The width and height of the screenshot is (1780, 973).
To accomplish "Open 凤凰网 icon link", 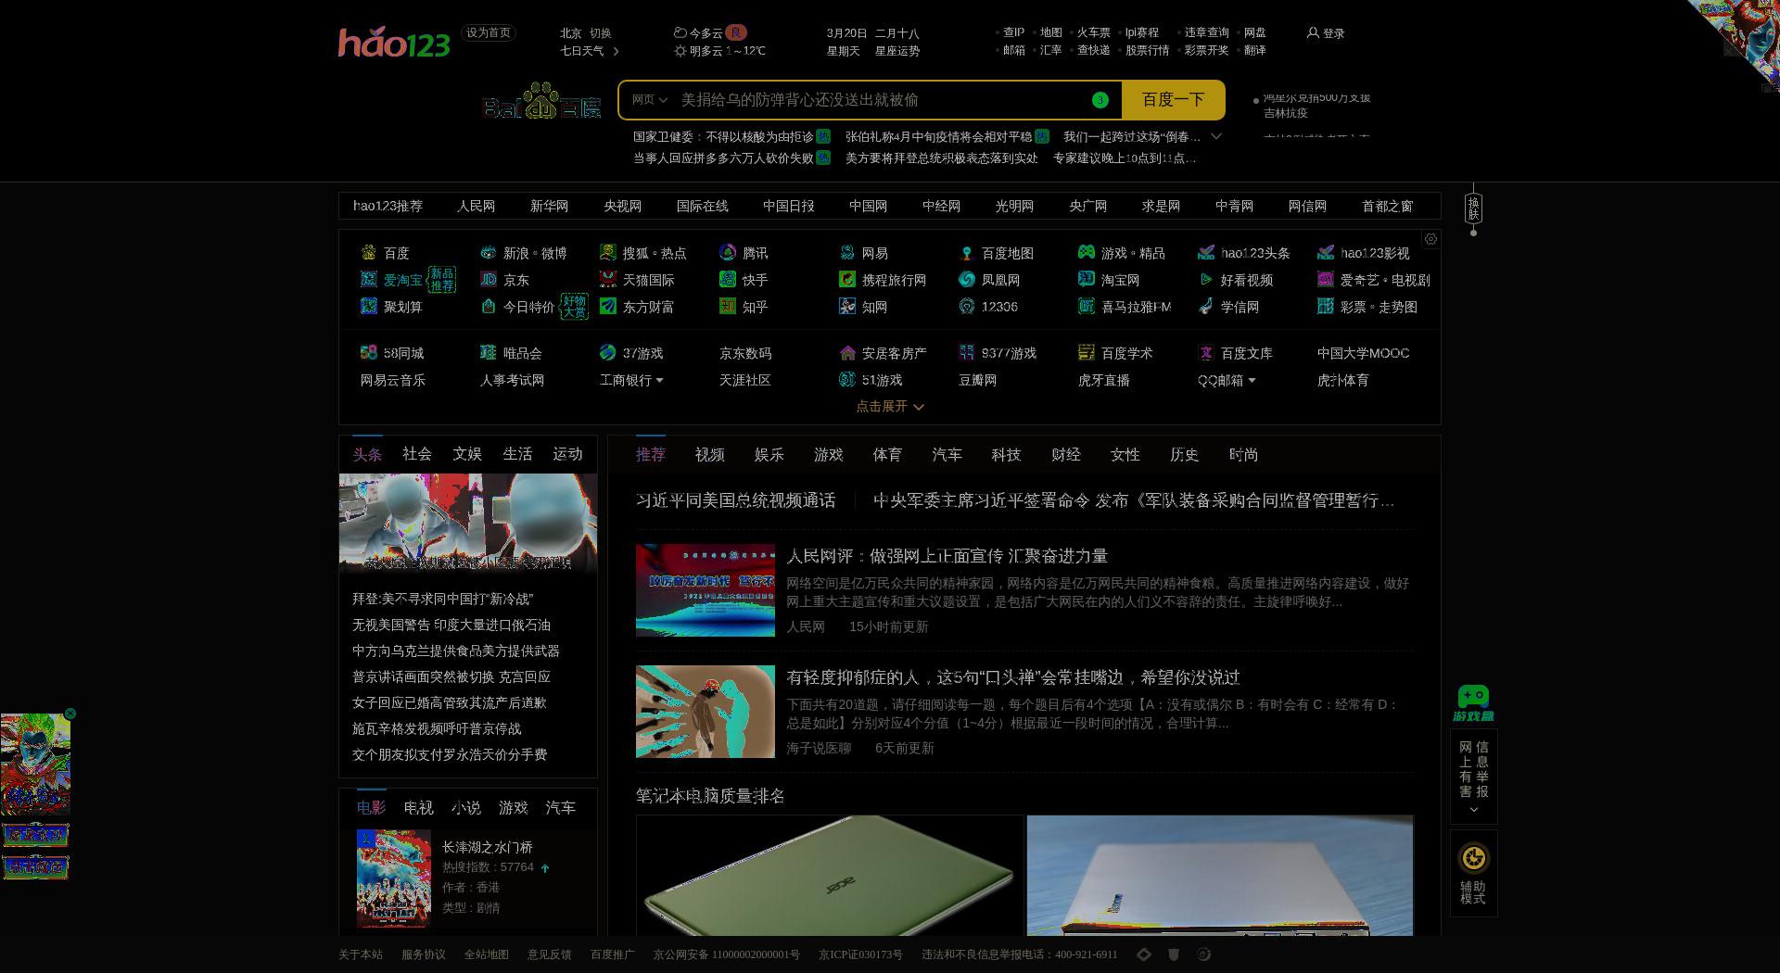I will [x=966, y=280].
